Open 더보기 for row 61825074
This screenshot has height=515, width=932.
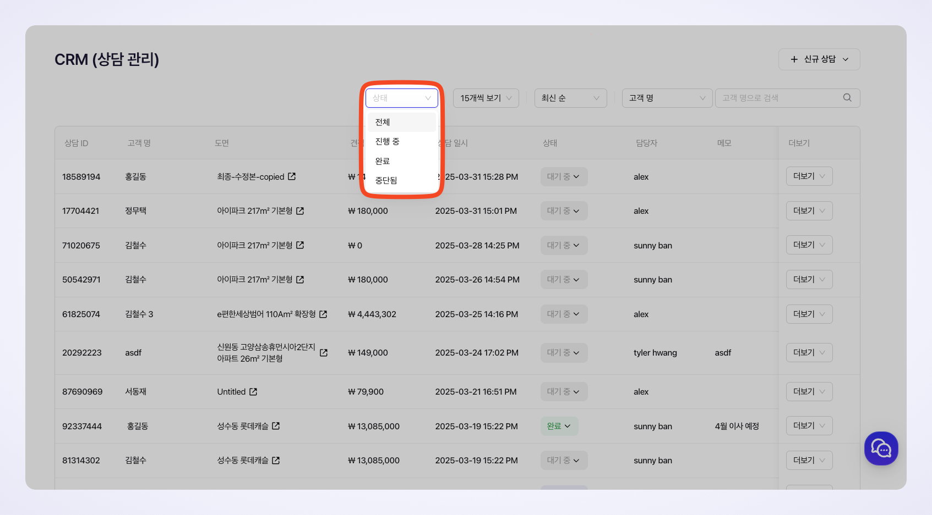point(809,314)
